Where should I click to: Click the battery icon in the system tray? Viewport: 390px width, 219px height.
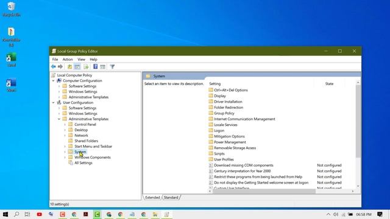click(350, 214)
